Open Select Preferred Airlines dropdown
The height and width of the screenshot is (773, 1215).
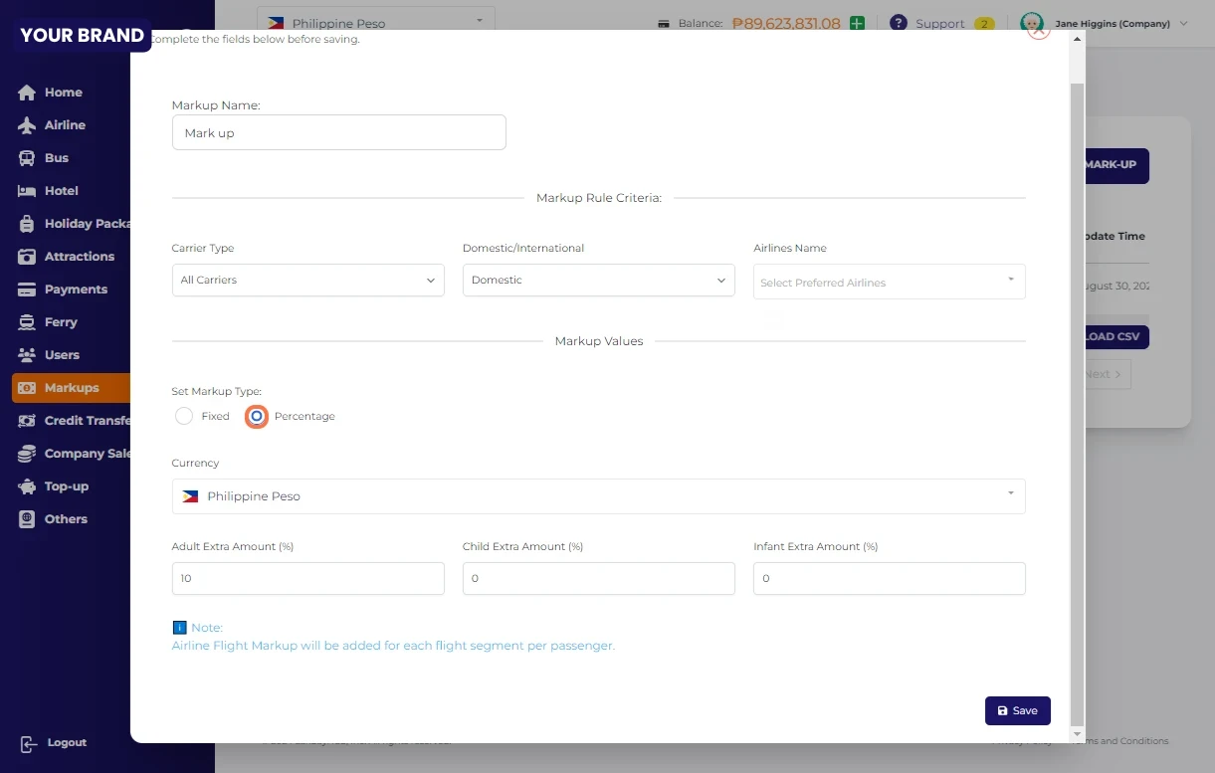[x=889, y=283]
